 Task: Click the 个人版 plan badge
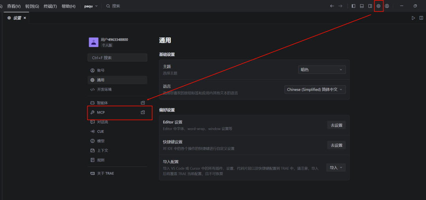(x=107, y=45)
